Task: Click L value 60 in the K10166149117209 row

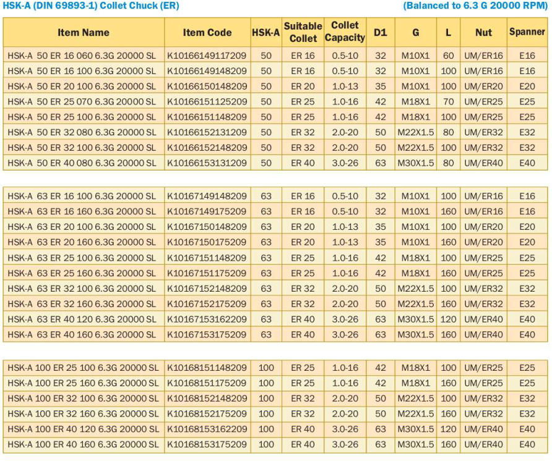Action: [448, 56]
